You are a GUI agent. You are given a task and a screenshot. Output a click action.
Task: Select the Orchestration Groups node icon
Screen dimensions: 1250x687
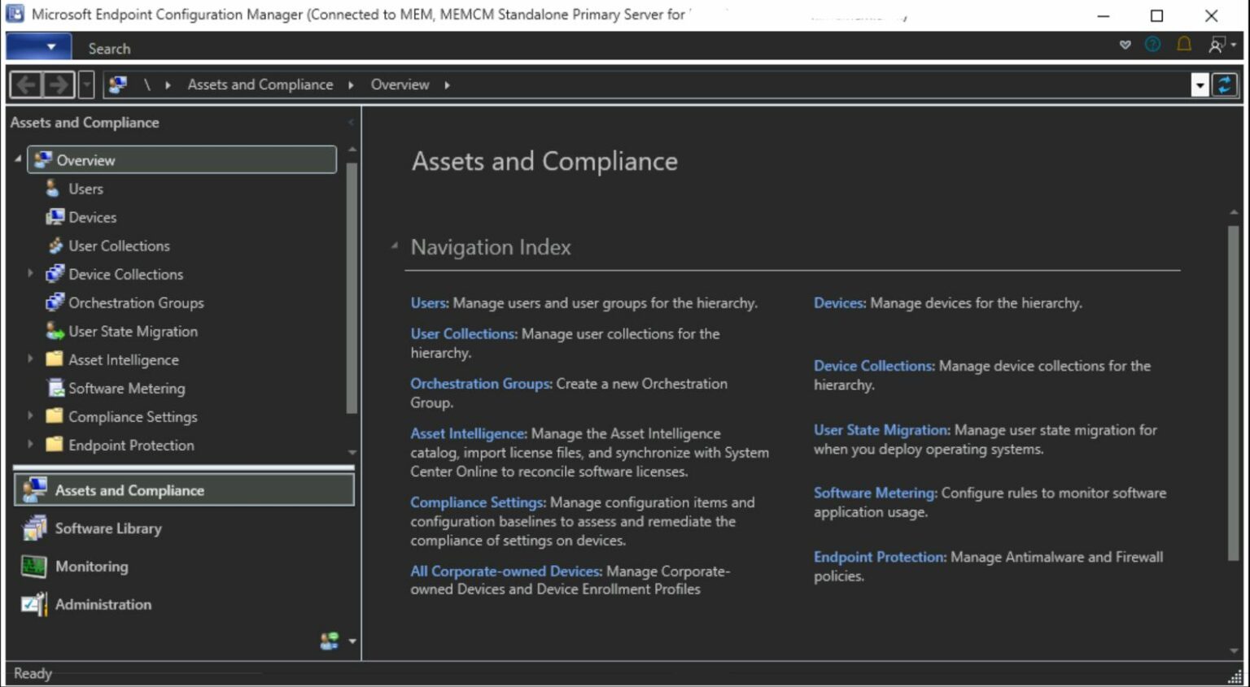click(55, 302)
